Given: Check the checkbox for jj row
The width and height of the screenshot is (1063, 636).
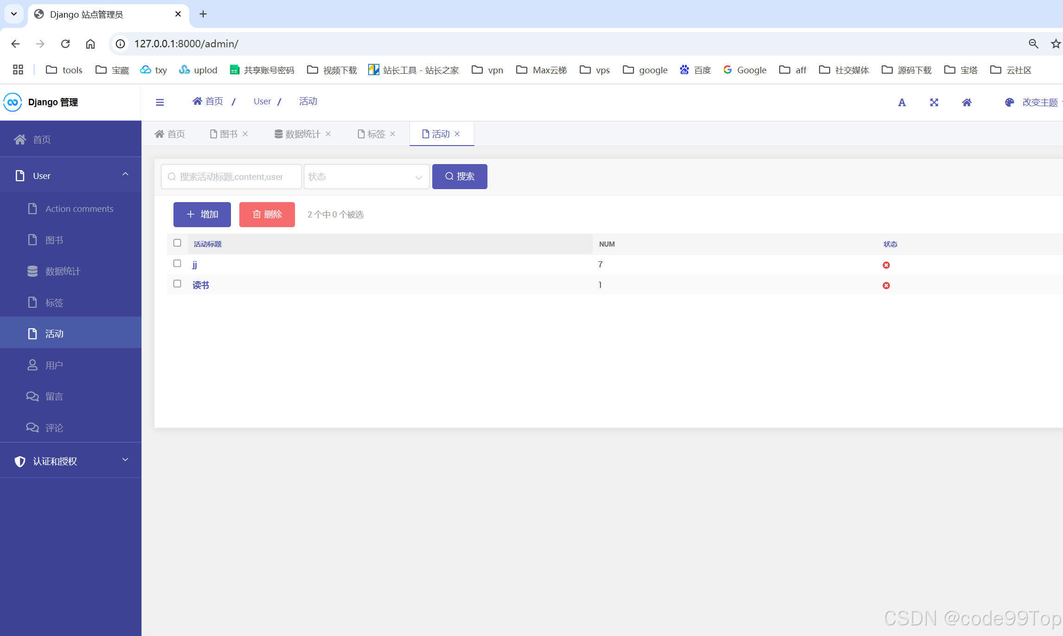Looking at the screenshot, I should coord(177,263).
